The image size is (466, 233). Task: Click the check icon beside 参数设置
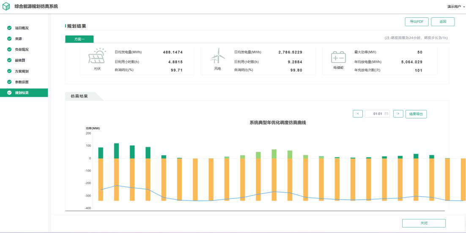(x=9, y=82)
